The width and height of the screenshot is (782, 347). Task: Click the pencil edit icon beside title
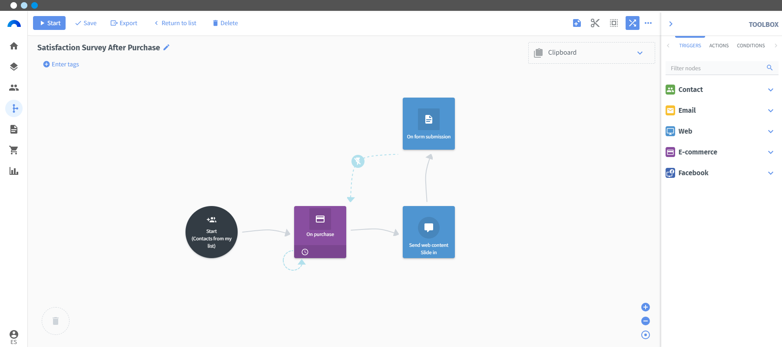(166, 47)
